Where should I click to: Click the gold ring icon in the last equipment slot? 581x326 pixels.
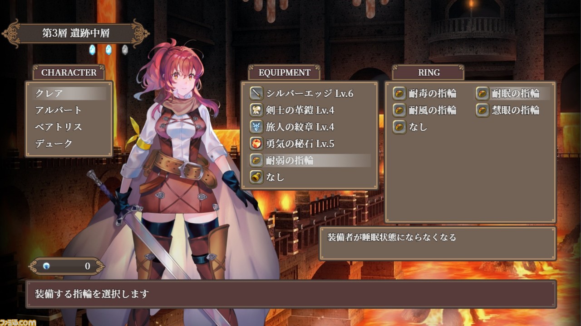pos(256,177)
